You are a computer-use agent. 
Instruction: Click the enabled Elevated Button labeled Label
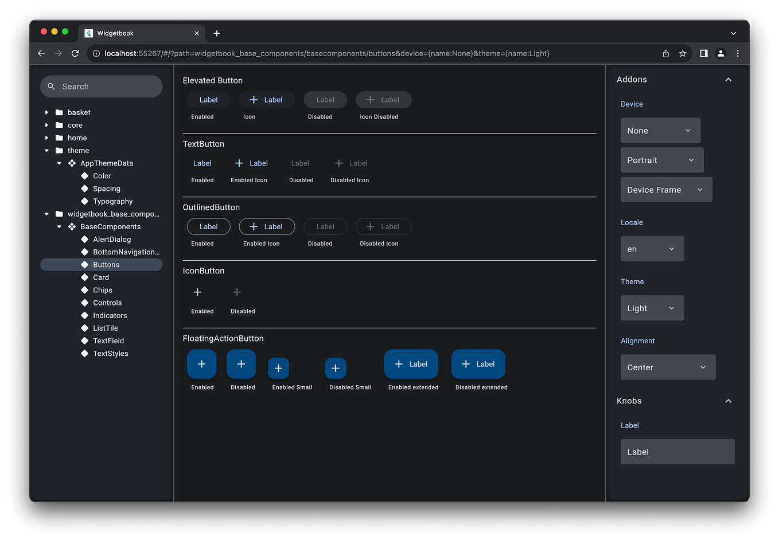[x=209, y=100]
